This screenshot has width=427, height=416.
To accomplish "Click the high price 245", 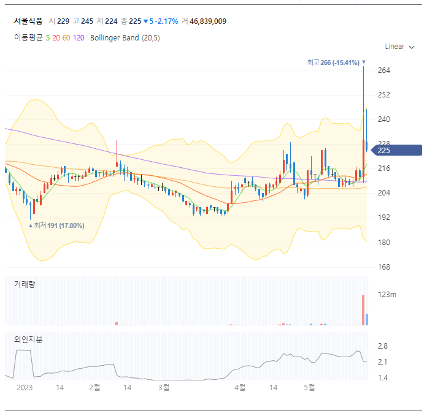I will tap(87, 21).
